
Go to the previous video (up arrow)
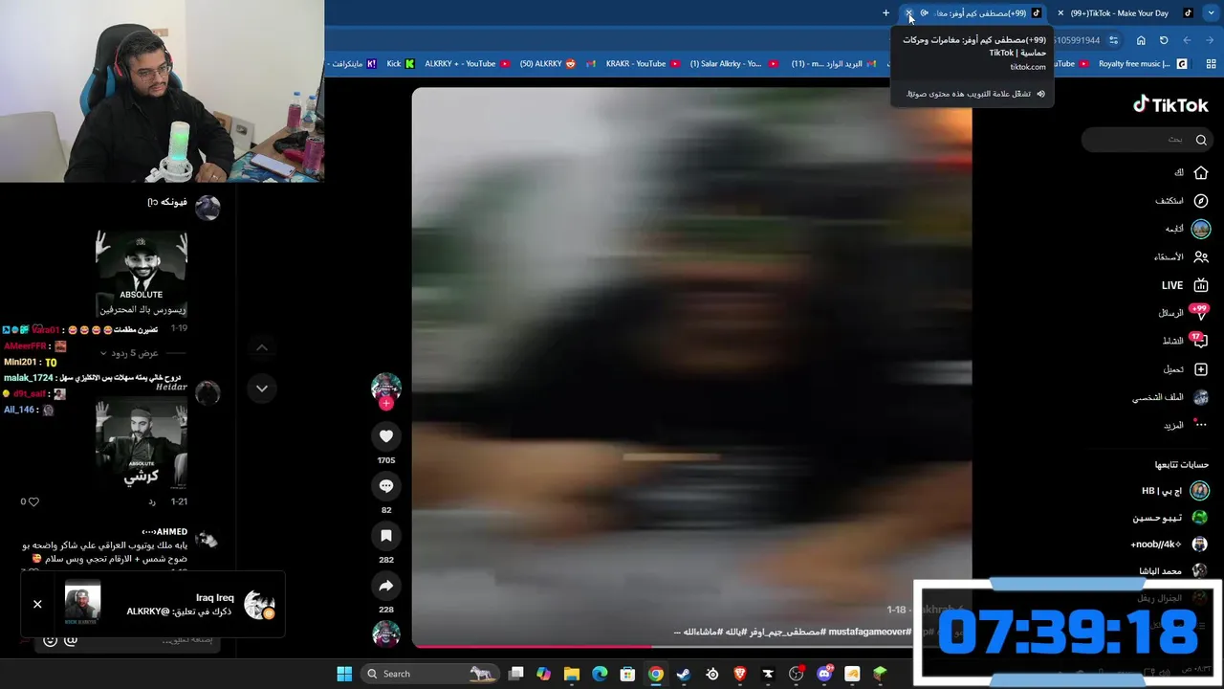click(262, 347)
